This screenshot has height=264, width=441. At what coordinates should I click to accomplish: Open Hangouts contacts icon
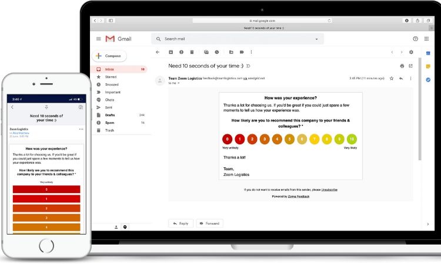116,227
